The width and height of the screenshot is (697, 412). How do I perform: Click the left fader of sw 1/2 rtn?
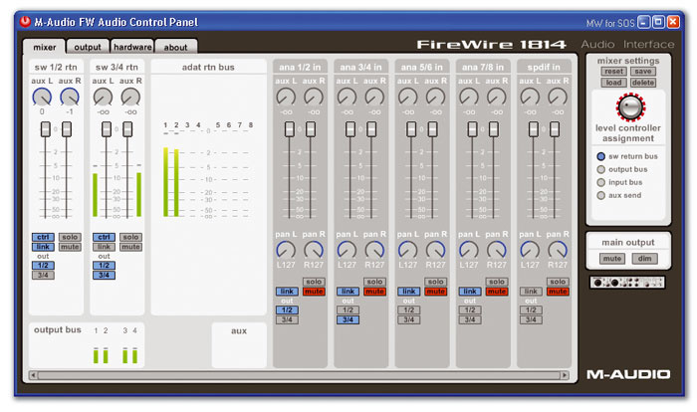[x=44, y=130]
